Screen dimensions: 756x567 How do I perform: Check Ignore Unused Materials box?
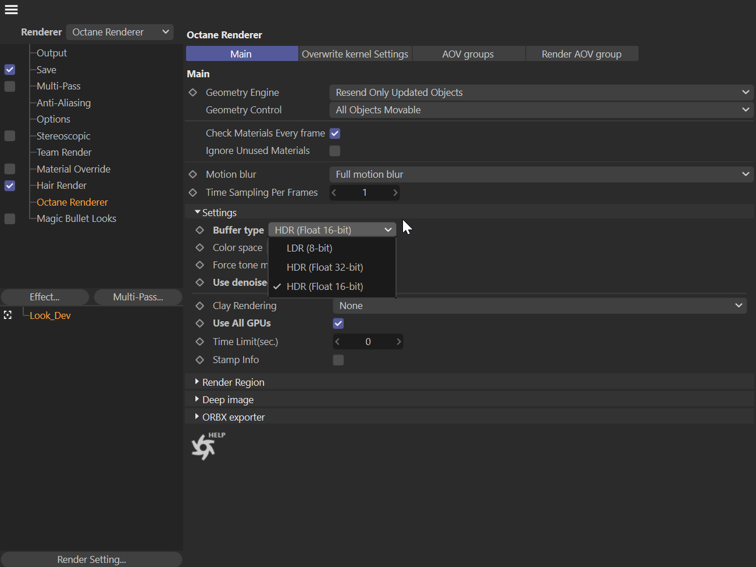pos(335,150)
